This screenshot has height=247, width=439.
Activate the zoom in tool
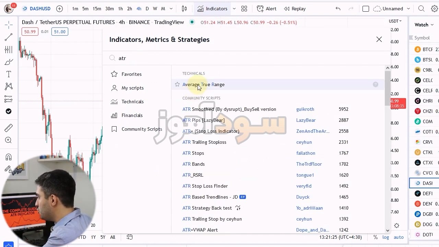pos(9,140)
